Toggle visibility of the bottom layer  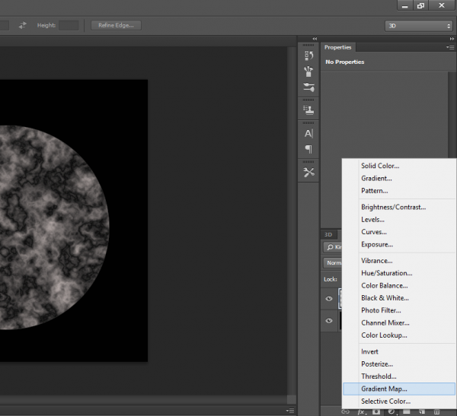(329, 321)
